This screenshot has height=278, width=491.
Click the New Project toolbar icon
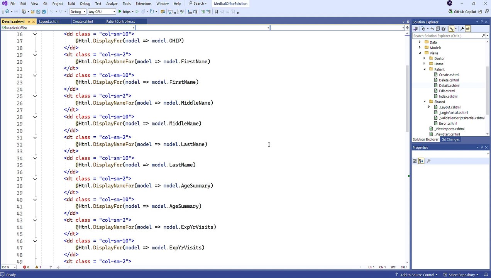pos(24,12)
